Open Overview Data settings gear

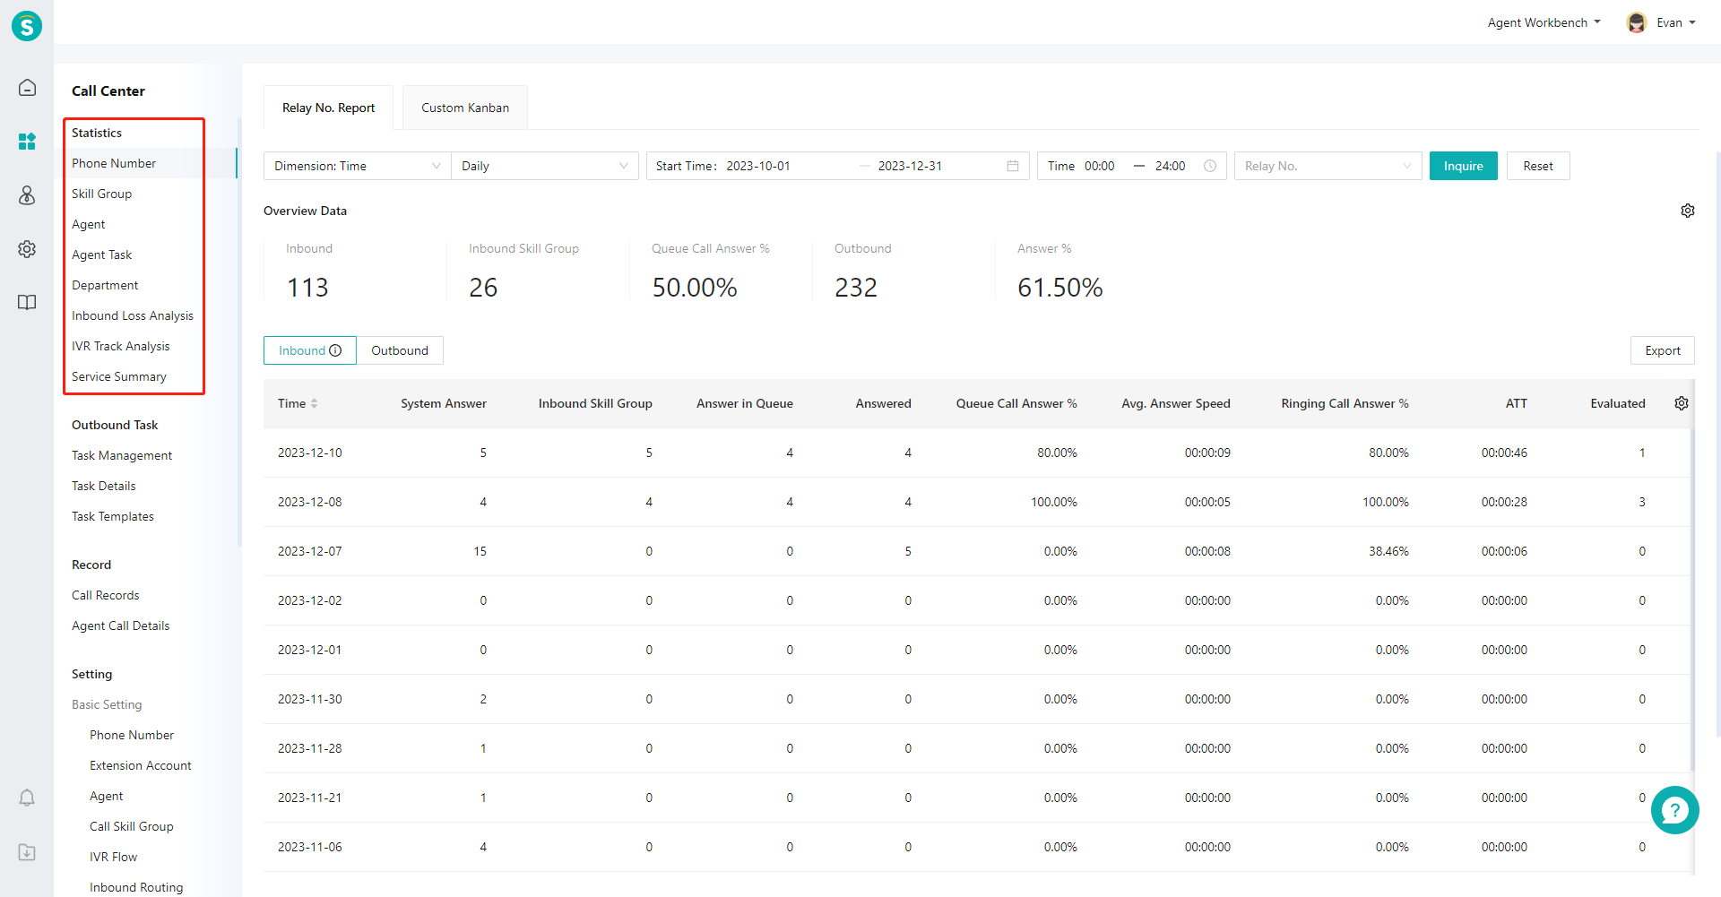[1688, 211]
